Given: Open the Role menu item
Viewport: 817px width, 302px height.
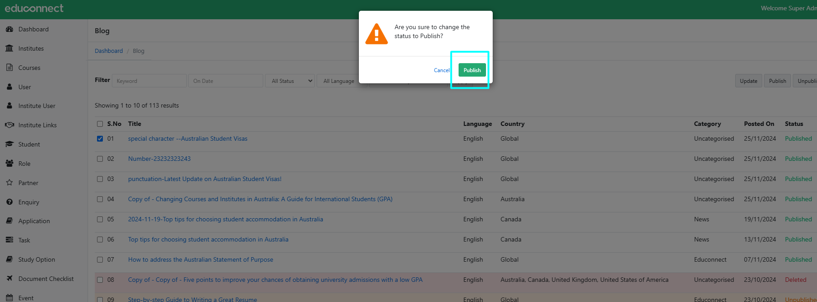Looking at the screenshot, I should [x=24, y=164].
